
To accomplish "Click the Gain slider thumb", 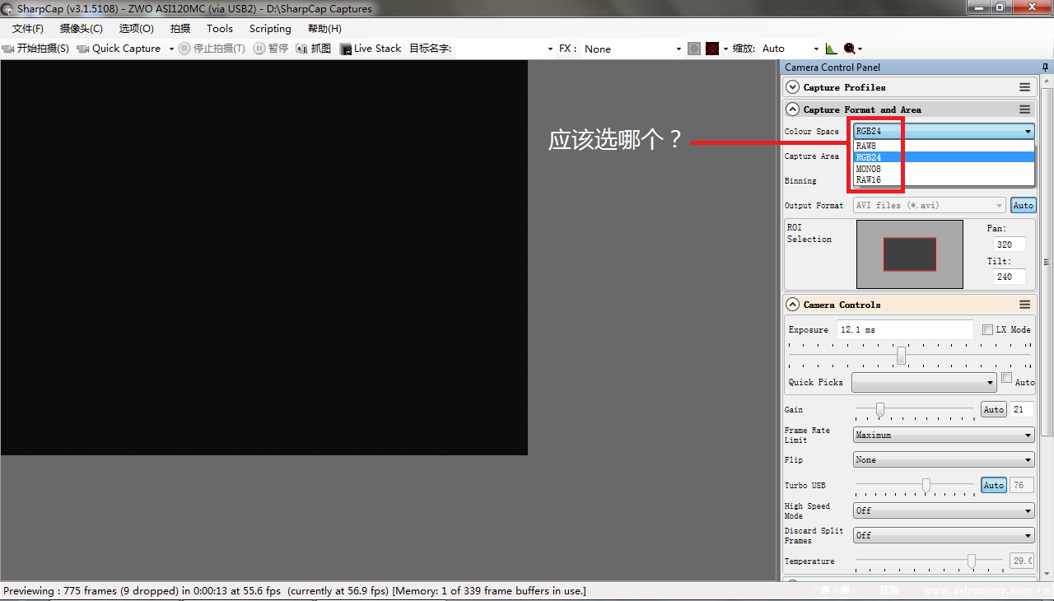I will 880,409.
